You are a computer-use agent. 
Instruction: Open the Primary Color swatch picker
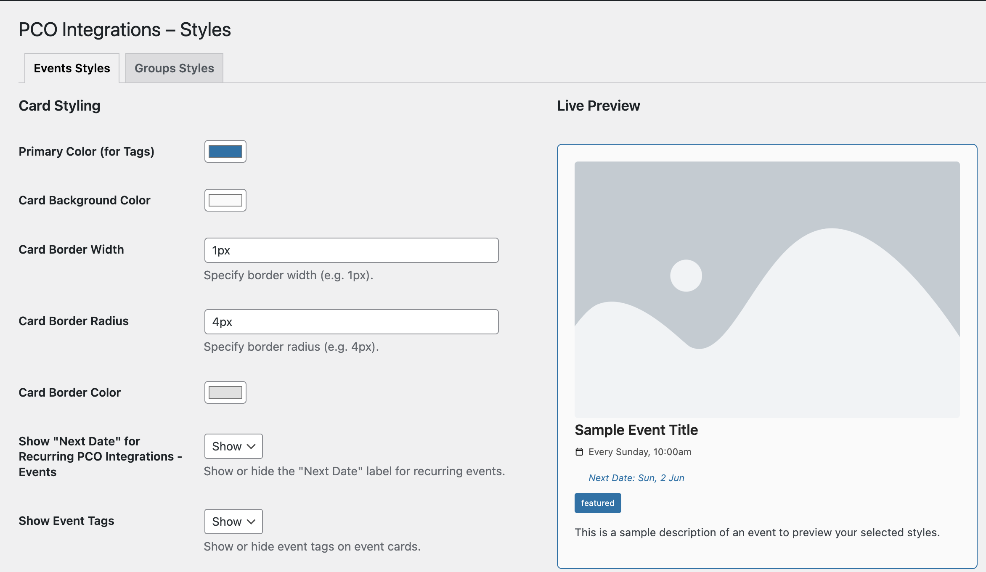point(225,151)
